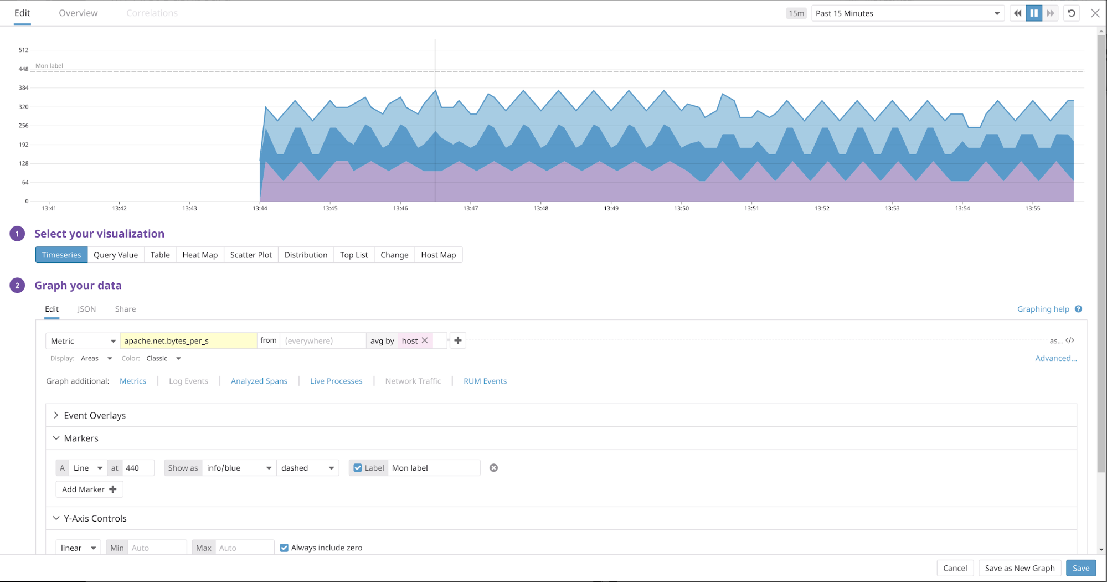Click the Save as New Graph button
Image resolution: width=1107 pixels, height=583 pixels.
point(1020,568)
